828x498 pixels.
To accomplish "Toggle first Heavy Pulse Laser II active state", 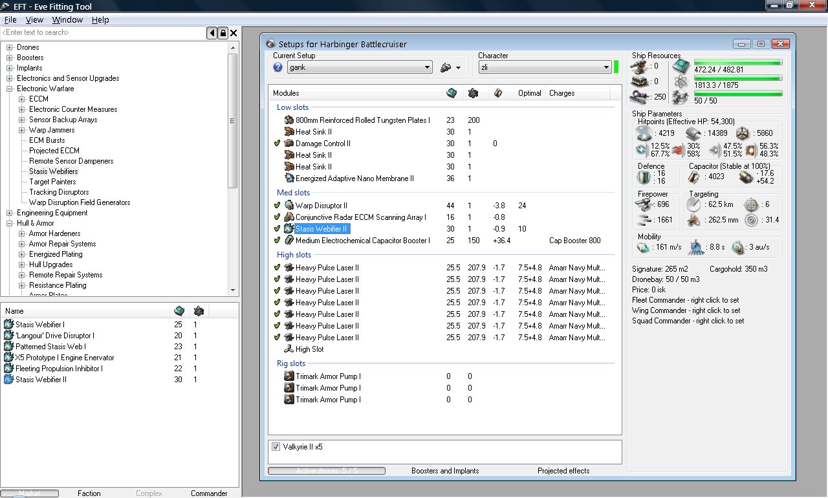I will (278, 268).
